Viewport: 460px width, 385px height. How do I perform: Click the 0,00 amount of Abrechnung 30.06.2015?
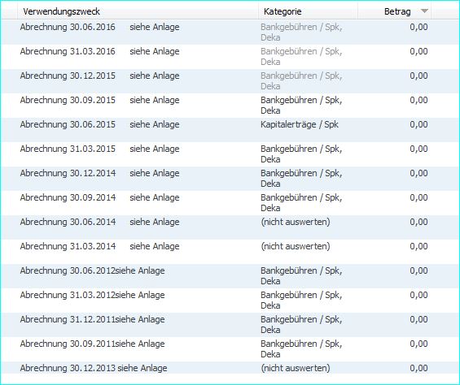[x=418, y=124]
